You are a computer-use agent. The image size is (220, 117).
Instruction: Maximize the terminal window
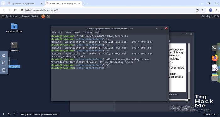161,29
